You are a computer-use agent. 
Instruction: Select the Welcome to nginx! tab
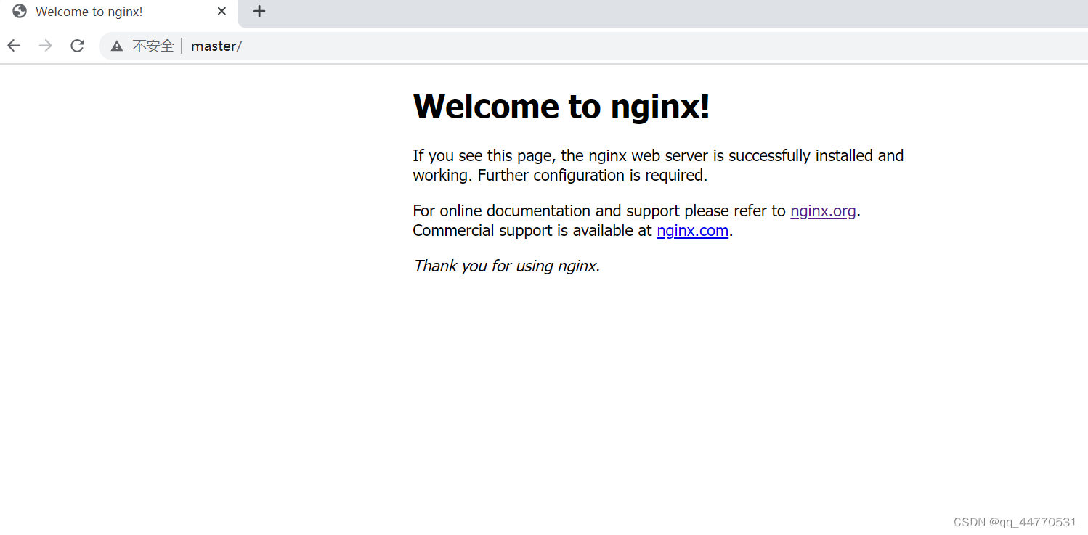(120, 12)
